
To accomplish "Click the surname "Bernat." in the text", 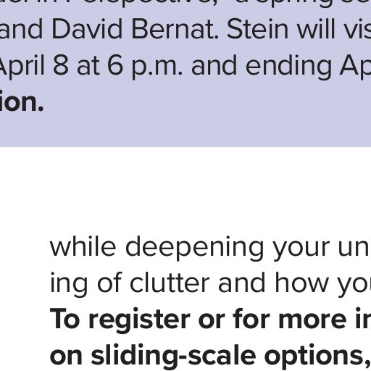I will tap(175, 29).
